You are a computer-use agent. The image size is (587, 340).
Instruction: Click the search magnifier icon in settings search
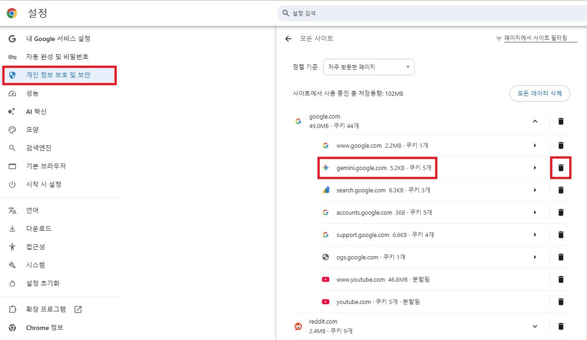(x=286, y=14)
